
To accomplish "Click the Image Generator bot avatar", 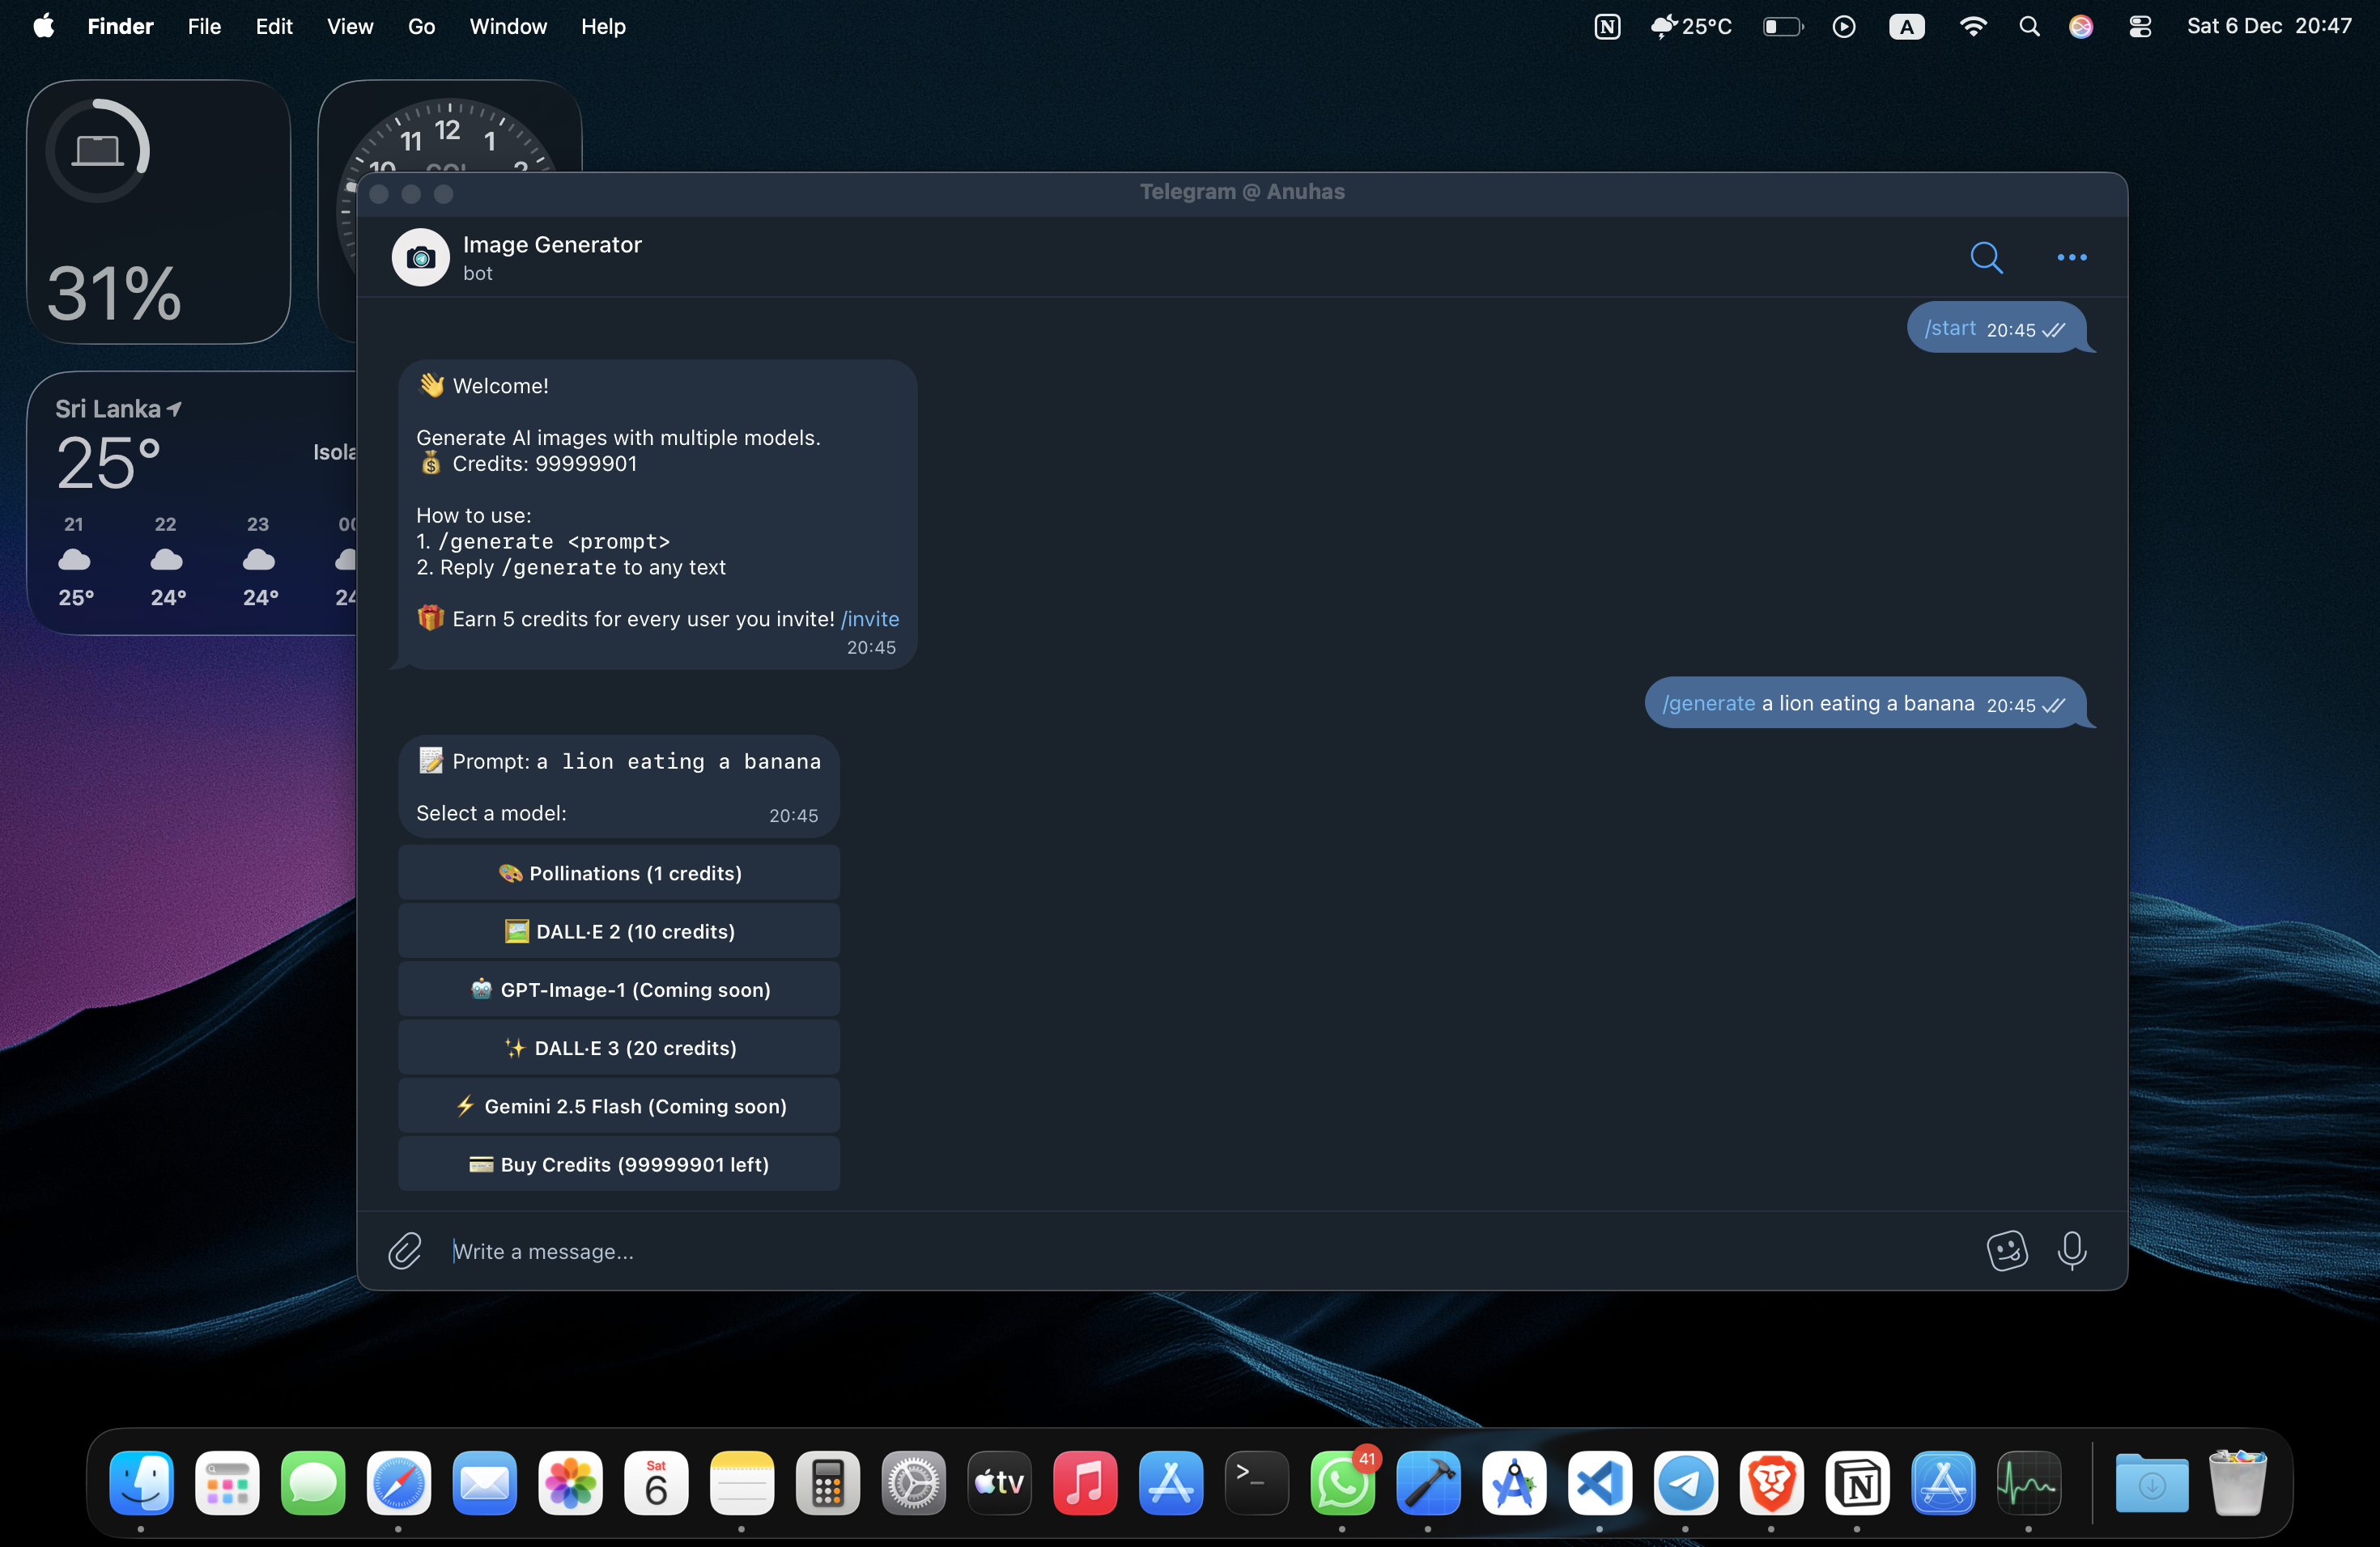I will pyautogui.click(x=419, y=256).
